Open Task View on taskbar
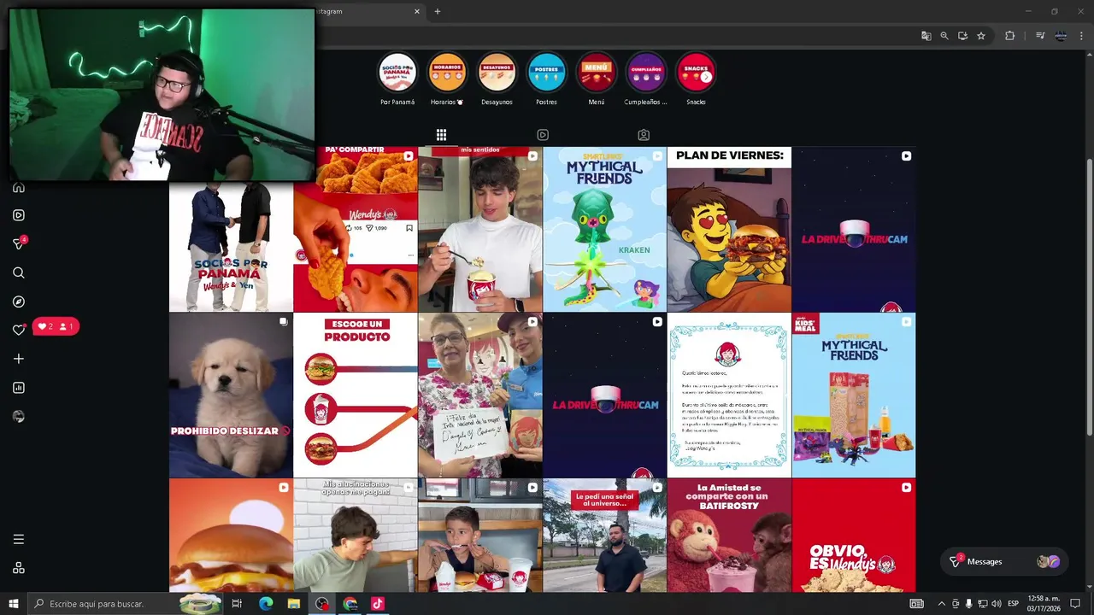The width and height of the screenshot is (1094, 615). pos(237,604)
